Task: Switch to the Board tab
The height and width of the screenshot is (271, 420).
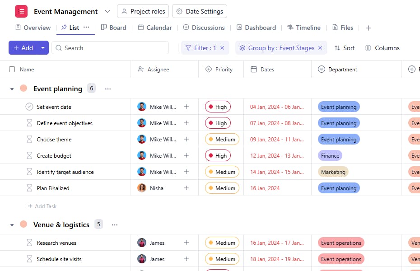Action: point(113,28)
